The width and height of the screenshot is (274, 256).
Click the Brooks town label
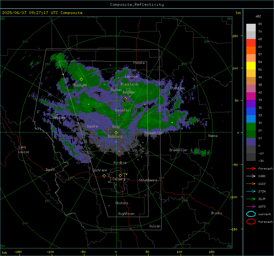[216, 213]
